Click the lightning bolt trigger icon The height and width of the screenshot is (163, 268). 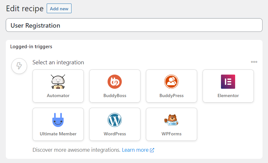click(19, 66)
